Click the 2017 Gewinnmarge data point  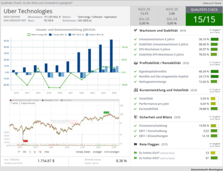click(x=27, y=85)
